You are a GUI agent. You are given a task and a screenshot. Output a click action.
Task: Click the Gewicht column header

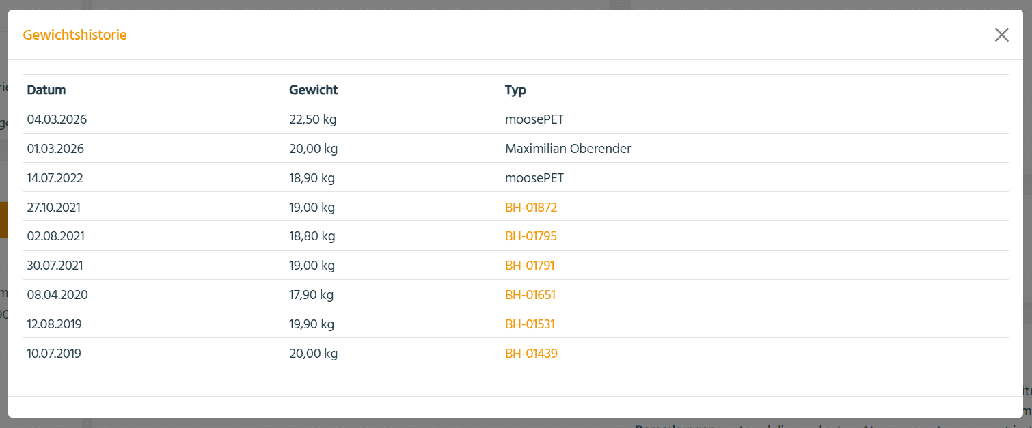(x=314, y=90)
